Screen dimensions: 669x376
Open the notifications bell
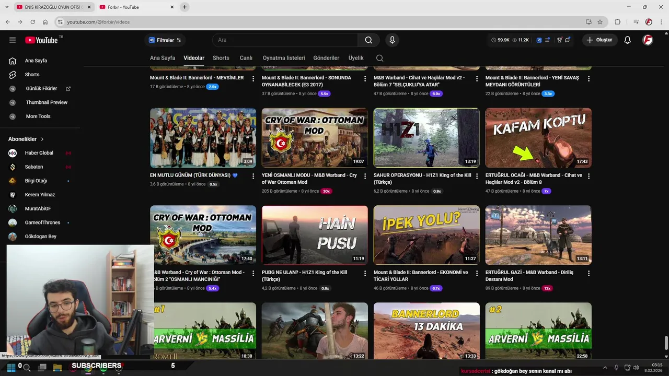pyautogui.click(x=627, y=40)
